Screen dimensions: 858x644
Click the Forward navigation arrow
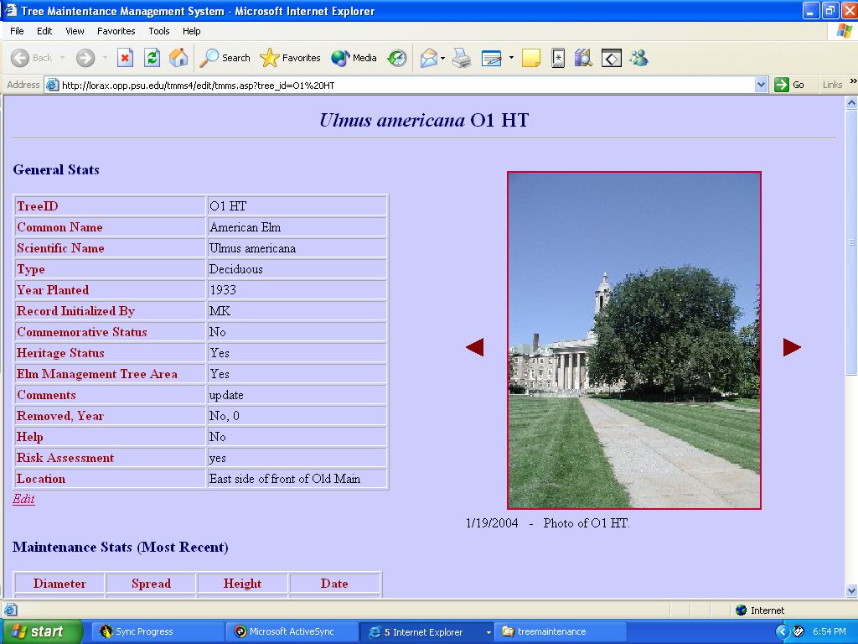tap(85, 58)
